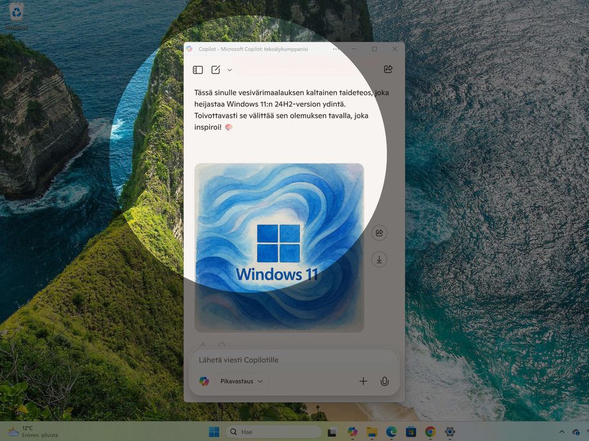Start voice input with microphone icon
589x441 pixels.
tap(384, 381)
